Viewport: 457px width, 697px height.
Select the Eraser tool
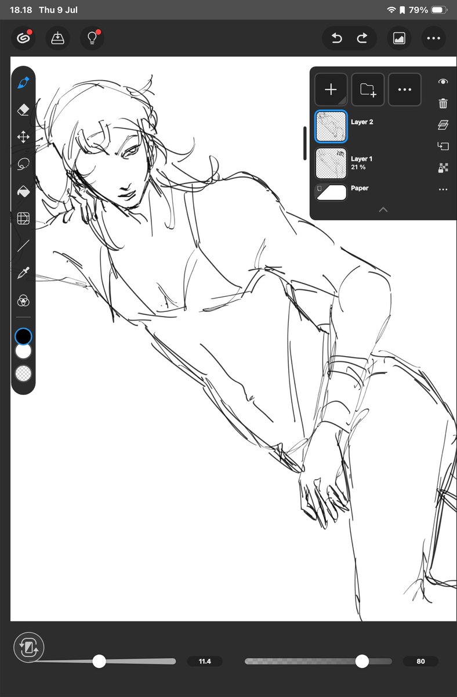[23, 110]
